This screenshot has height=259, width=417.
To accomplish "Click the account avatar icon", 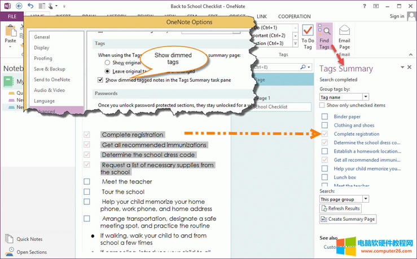I will pyautogui.click(x=411, y=16).
